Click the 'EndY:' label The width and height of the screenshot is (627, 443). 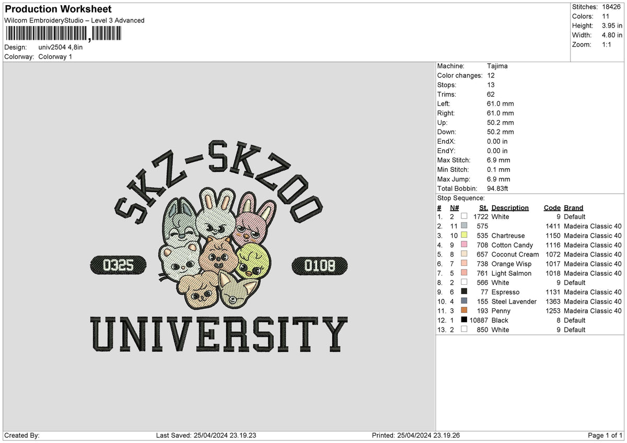pos(447,150)
